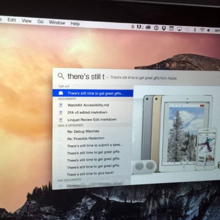Open the Dropbox menu bar icon
Image resolution: width=220 pixels, height=220 pixels.
click(x=164, y=28)
